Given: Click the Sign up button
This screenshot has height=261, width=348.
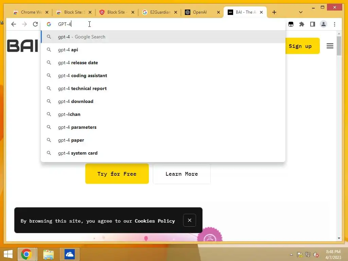Looking at the screenshot, I should 302,46.
